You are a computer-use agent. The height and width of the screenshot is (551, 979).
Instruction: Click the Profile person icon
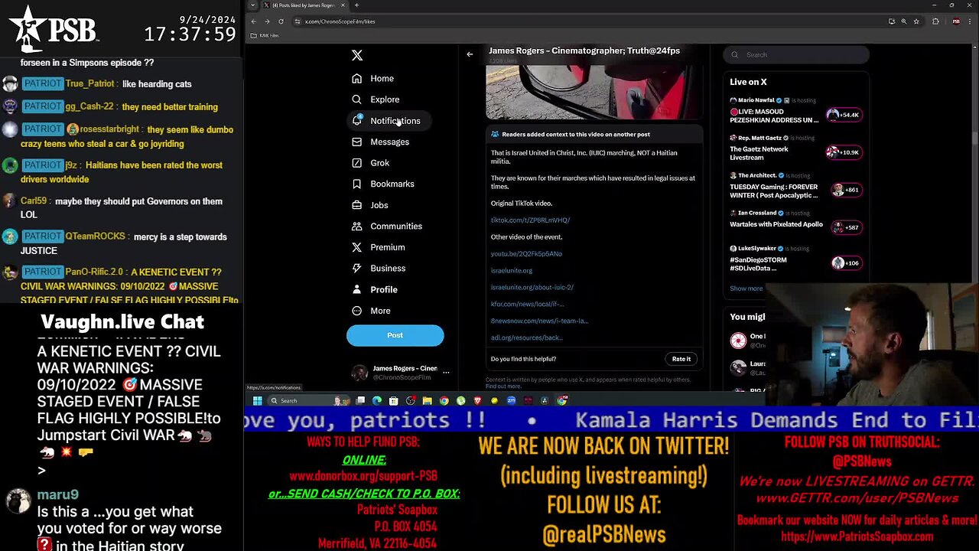tap(356, 289)
